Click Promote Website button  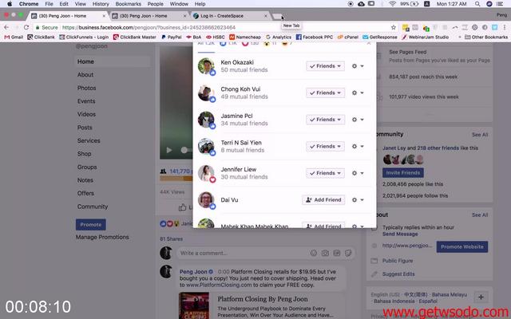[x=462, y=246]
